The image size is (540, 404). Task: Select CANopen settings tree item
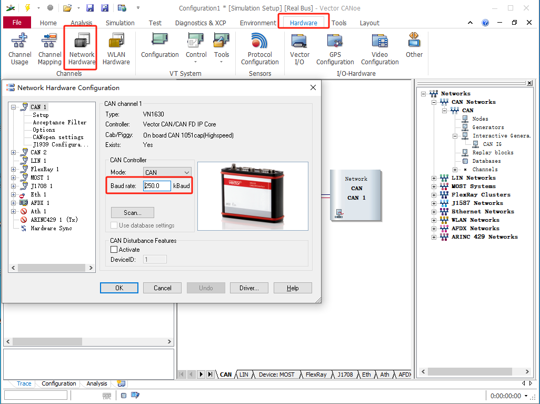tap(58, 137)
